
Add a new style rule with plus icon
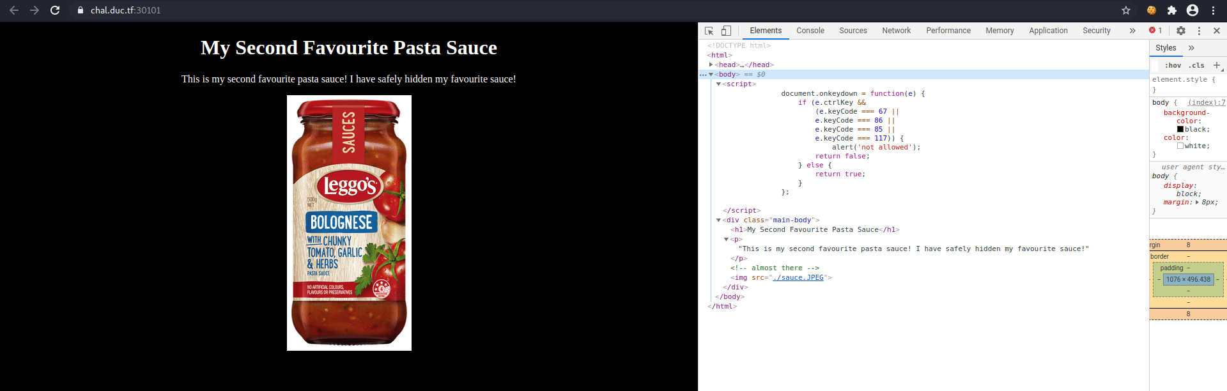[x=1217, y=65]
